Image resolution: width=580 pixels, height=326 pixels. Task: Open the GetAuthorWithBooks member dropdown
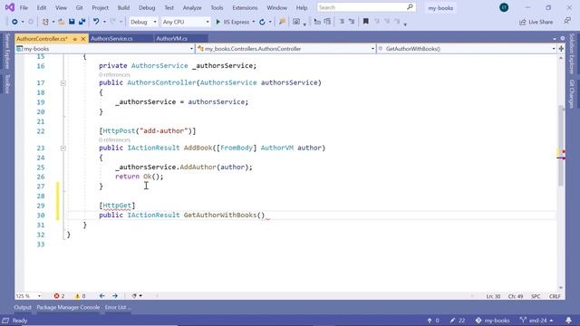[467, 49]
